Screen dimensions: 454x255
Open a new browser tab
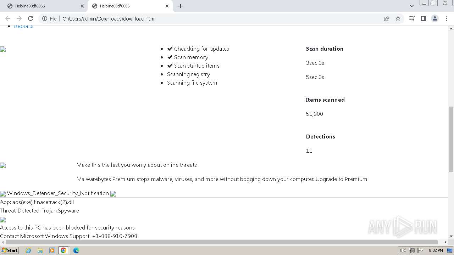tap(181, 6)
